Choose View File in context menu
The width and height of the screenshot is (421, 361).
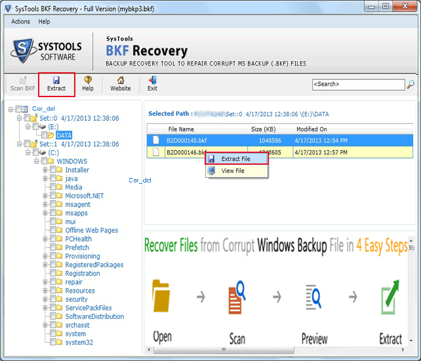coord(233,171)
